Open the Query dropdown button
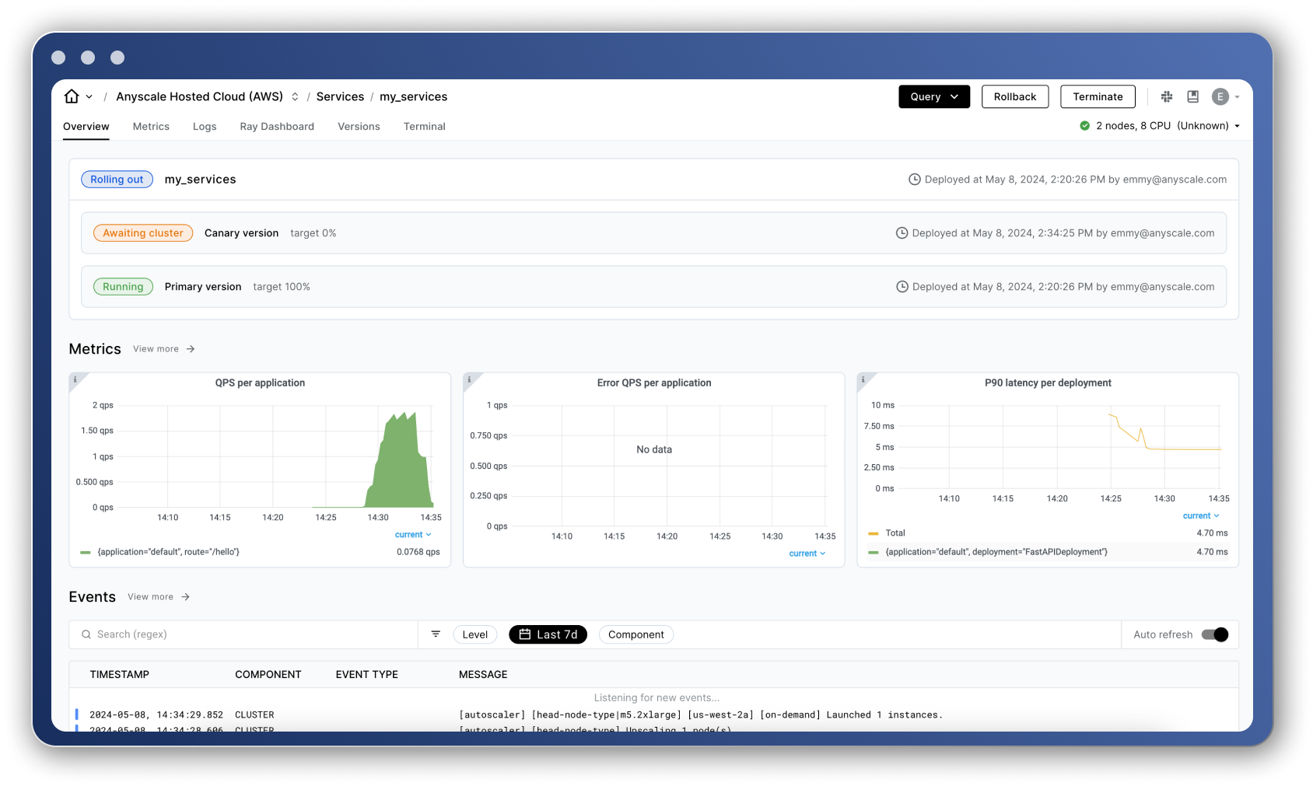1313x786 pixels. coord(934,96)
